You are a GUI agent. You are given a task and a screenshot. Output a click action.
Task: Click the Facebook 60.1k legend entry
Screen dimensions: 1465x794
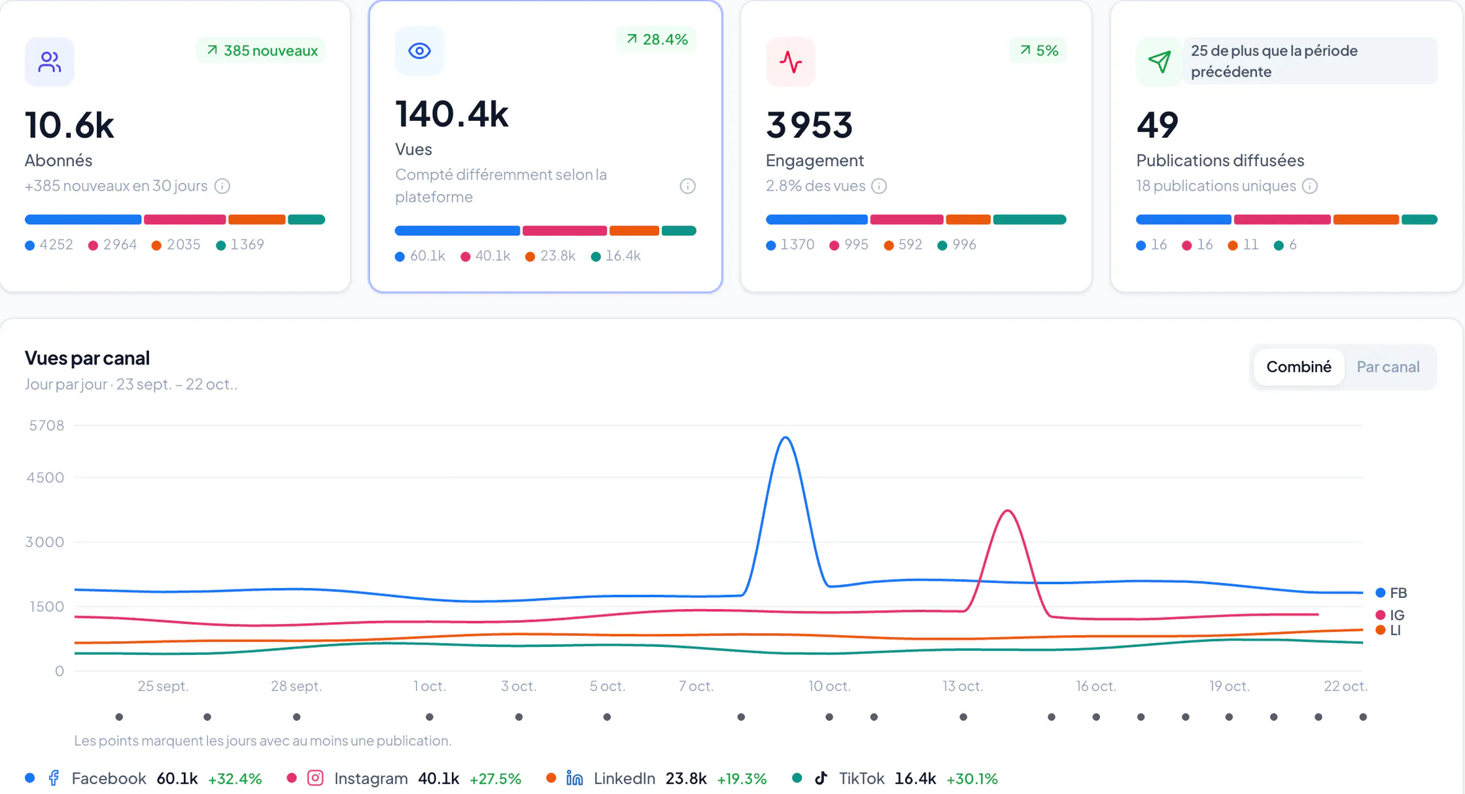pos(143,778)
